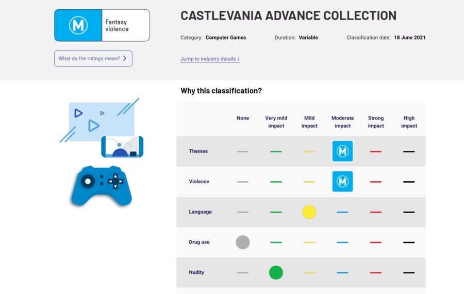This screenshot has height=294, width=464.
Task: Click the green circle in Nudity row
Action: 276,272
